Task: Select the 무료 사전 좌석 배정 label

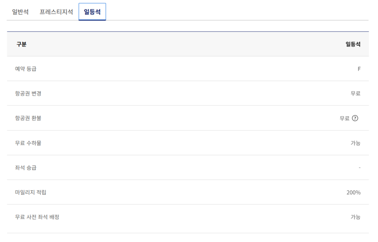Action: pos(37,217)
